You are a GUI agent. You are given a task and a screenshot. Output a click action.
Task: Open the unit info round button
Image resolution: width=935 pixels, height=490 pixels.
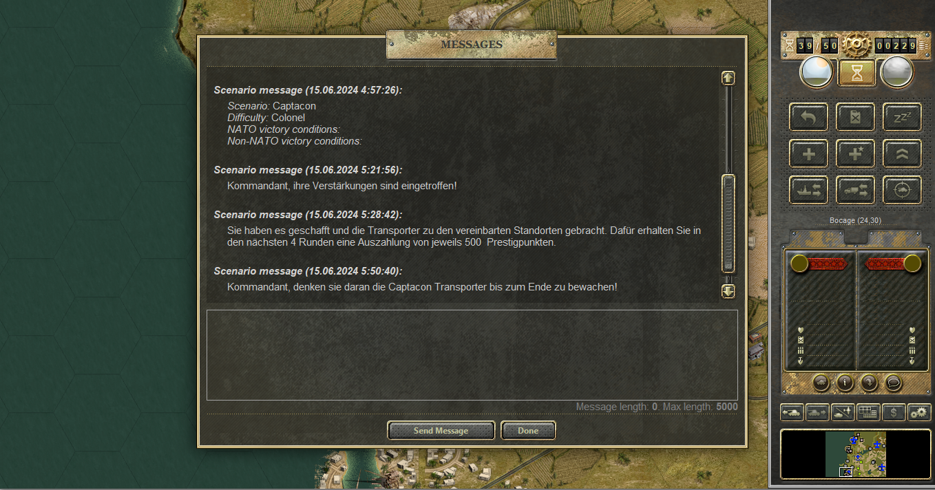pos(845,382)
